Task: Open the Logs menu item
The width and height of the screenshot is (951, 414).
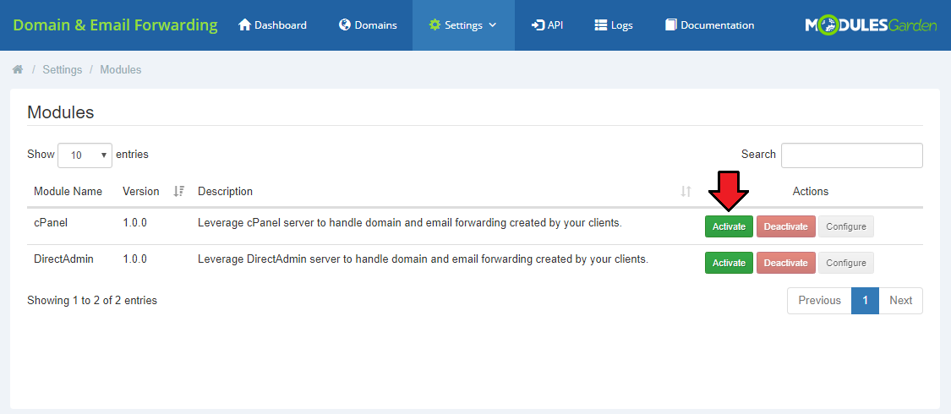Action: [614, 25]
